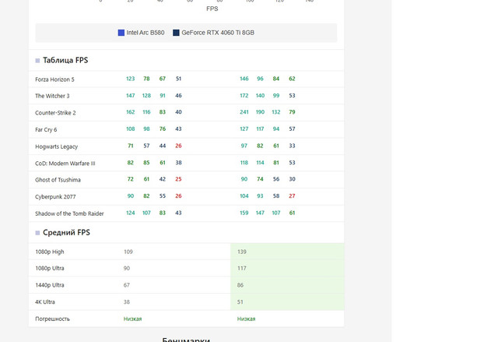Image resolution: width=498 pixels, height=342 pixels.
Task: Click average 86 in 1440p Ultra row
Action: [x=240, y=285]
